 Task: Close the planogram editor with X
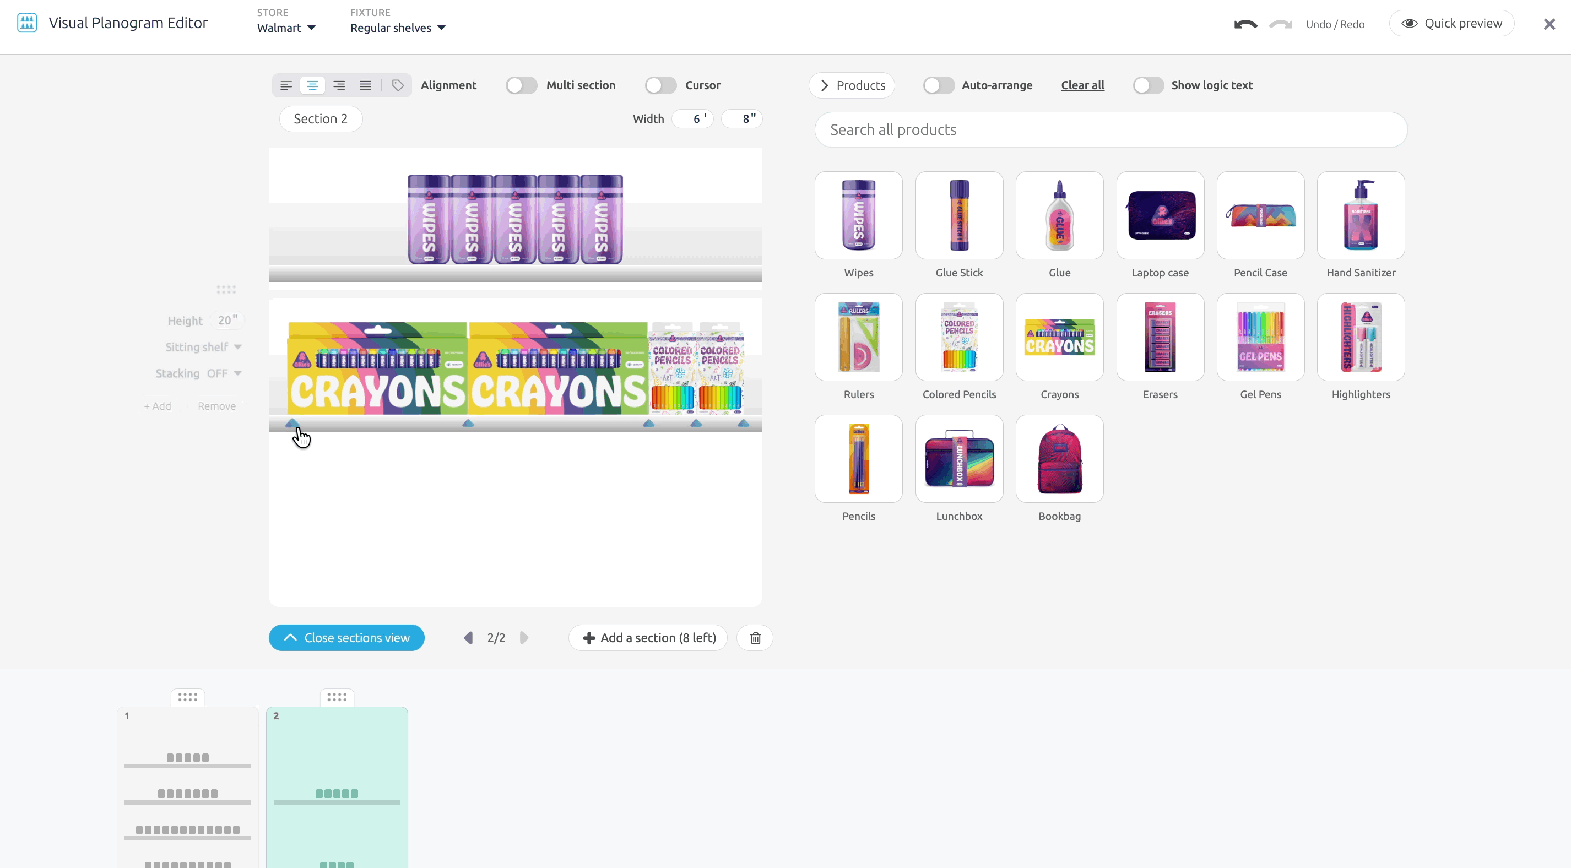point(1549,24)
